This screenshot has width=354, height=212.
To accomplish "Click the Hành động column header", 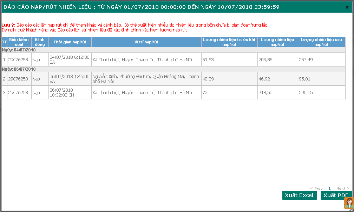I will click(40, 42).
